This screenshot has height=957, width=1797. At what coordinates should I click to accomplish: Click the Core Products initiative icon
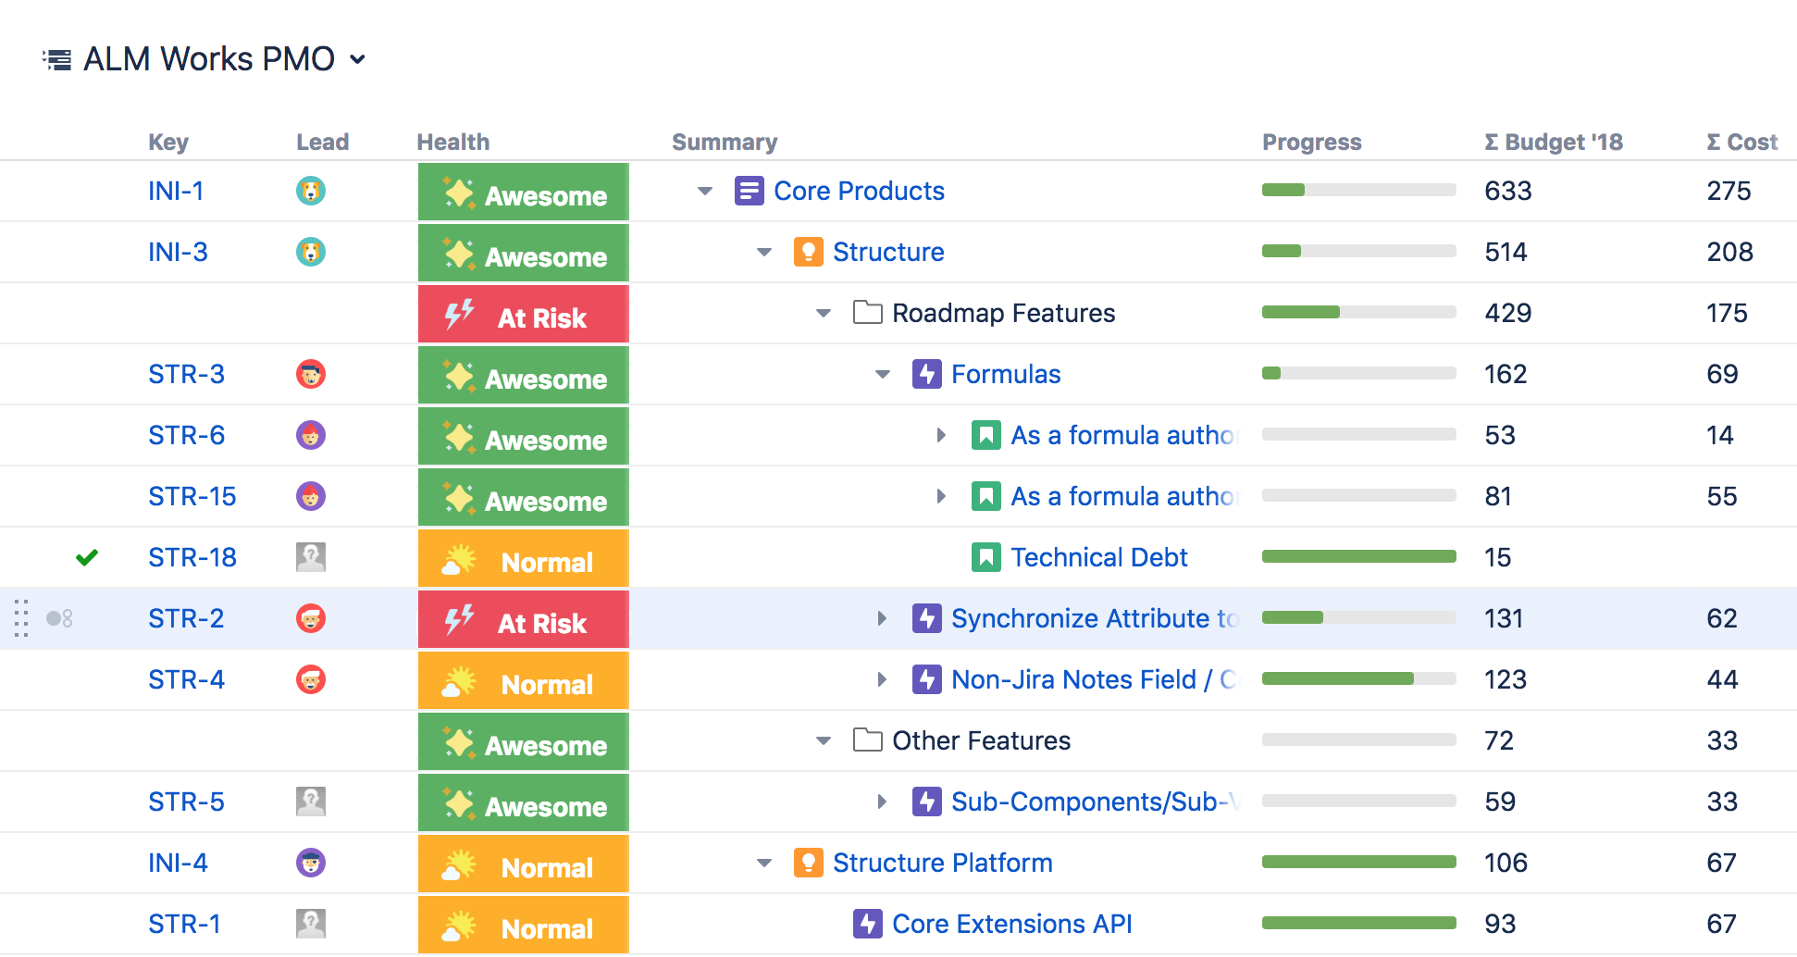748,192
